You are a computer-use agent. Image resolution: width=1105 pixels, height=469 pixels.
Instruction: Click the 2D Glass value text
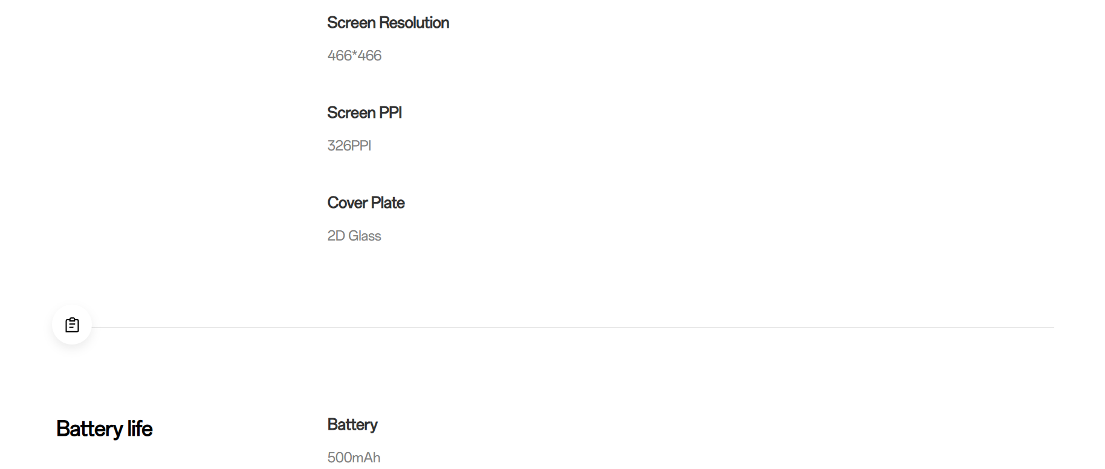tap(354, 236)
